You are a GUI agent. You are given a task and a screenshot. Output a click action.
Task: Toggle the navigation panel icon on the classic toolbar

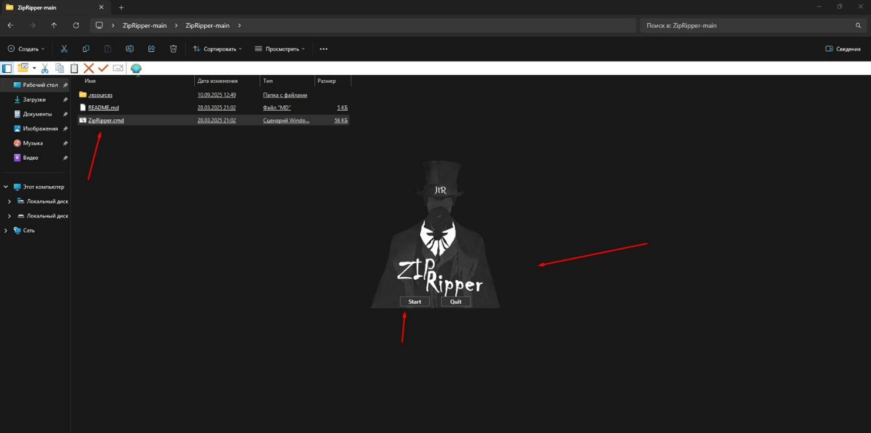point(6,68)
